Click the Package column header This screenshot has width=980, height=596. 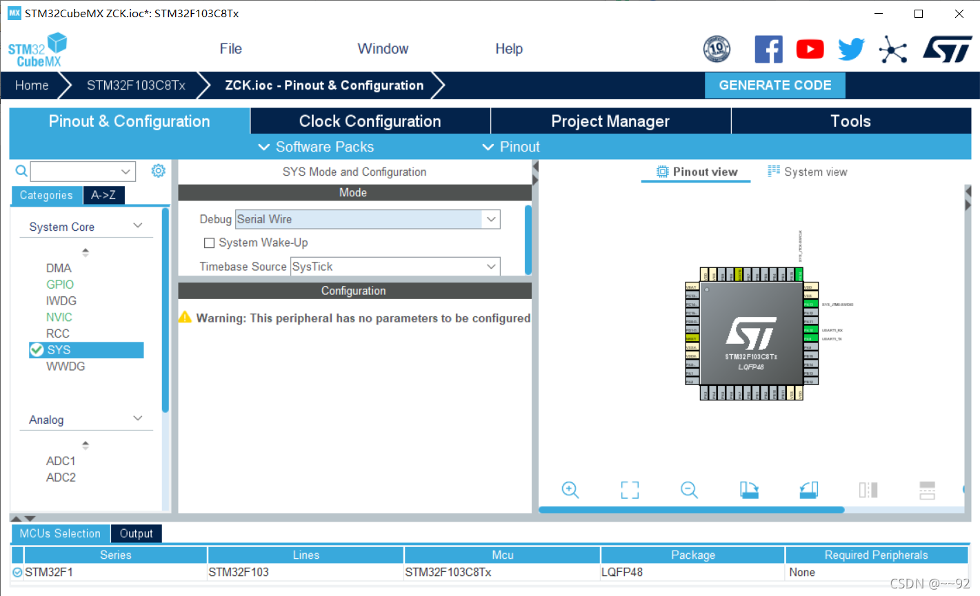pos(693,555)
